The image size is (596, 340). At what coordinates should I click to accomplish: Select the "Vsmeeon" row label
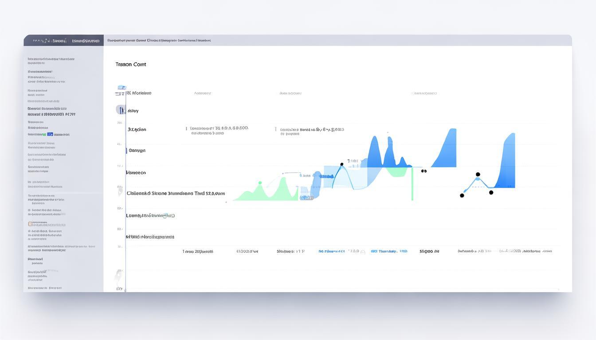136,173
